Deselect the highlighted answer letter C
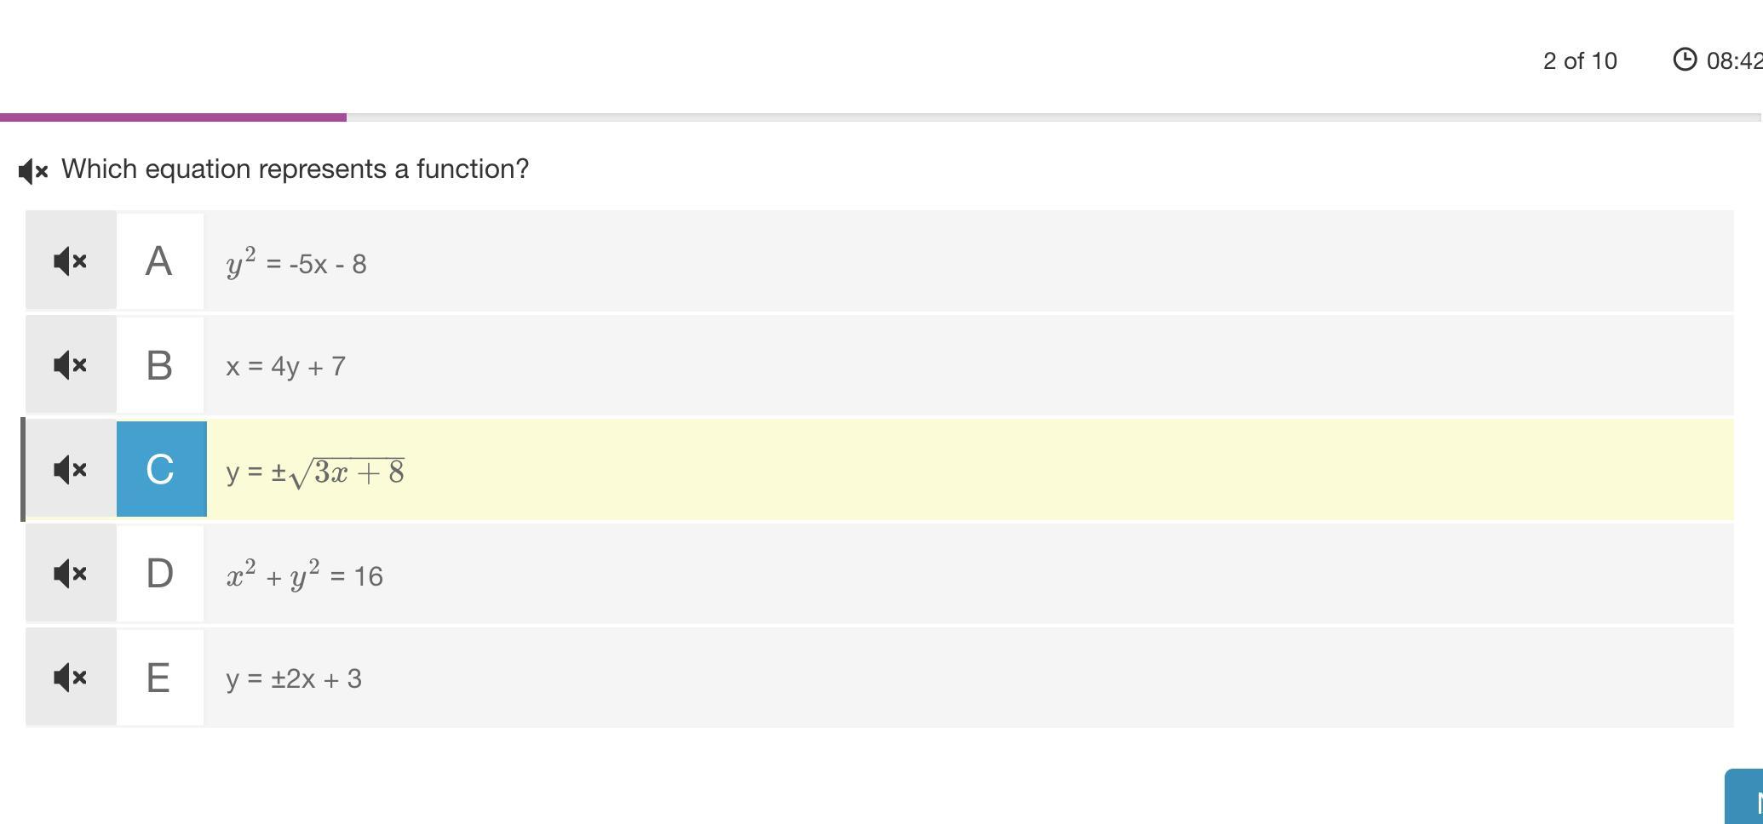Image resolution: width=1763 pixels, height=824 pixels. 161,469
